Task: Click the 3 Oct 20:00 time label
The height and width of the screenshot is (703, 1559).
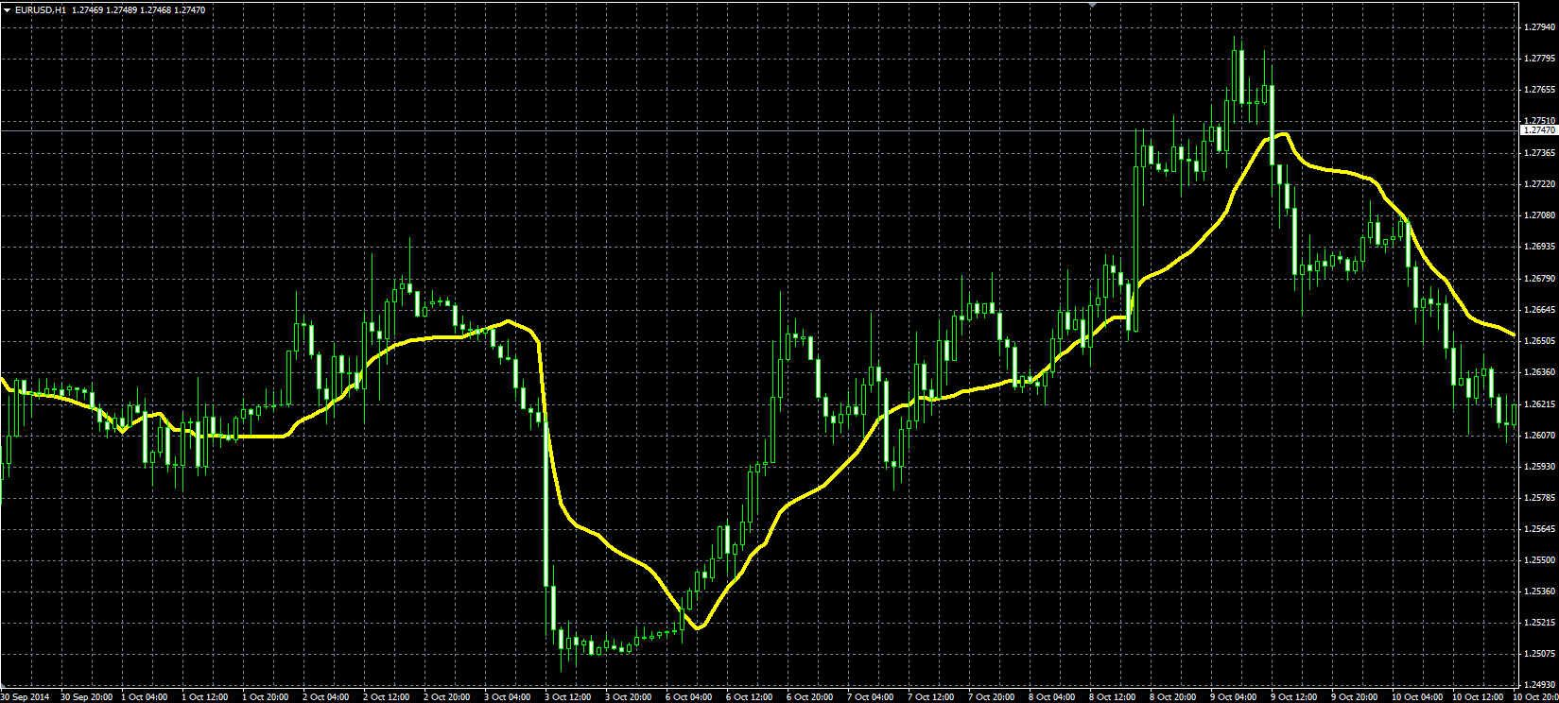Action: coord(630,697)
